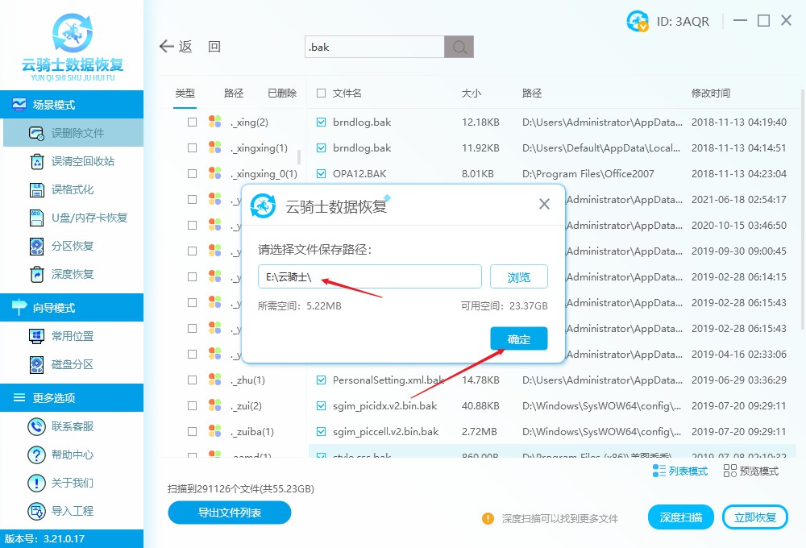The width and height of the screenshot is (806, 548).
Task: Switch to the 路径 tab
Action: [234, 93]
